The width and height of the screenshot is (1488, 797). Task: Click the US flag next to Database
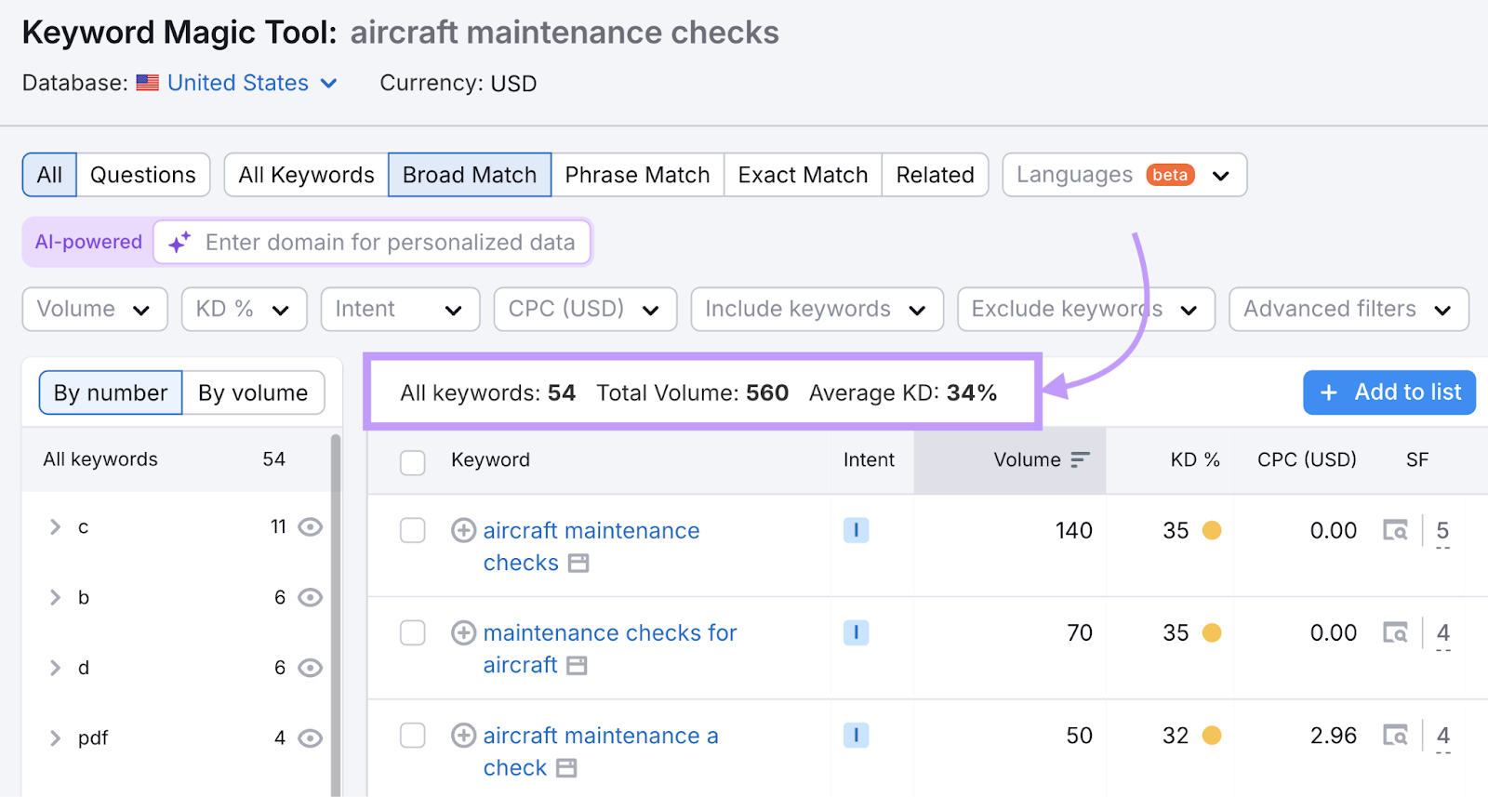(x=148, y=83)
